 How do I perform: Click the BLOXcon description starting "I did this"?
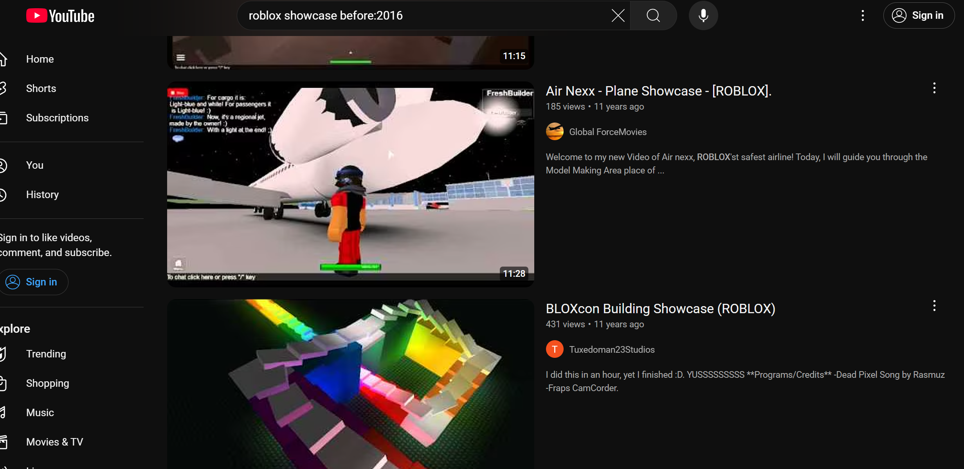point(745,381)
